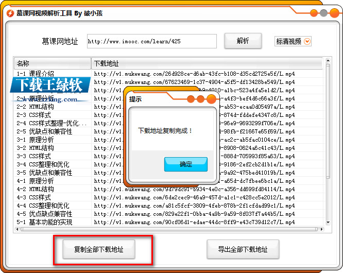This screenshot has height=273, width=343.
Task: Click the list's vertical scrollbar up arrow
Action: click(328, 60)
